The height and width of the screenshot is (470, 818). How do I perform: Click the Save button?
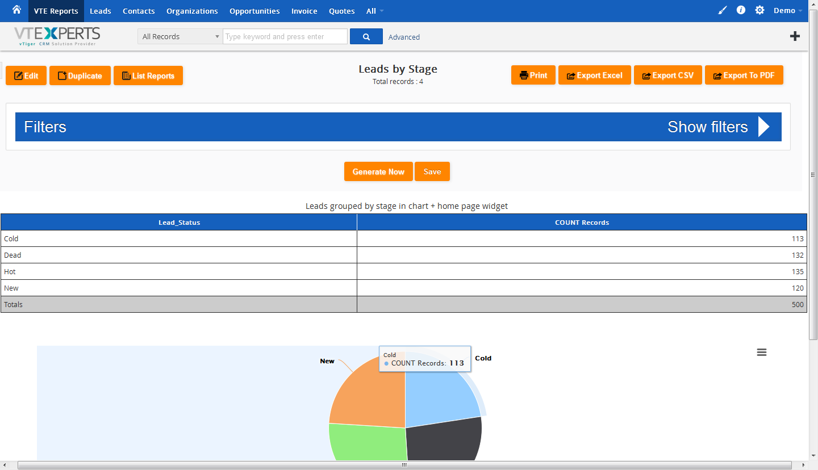[432, 171]
